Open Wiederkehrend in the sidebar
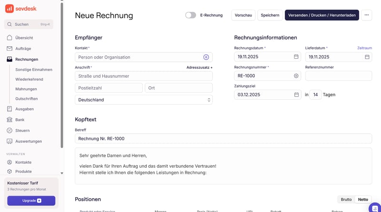Screen dimensions: 381x212 pos(29,79)
